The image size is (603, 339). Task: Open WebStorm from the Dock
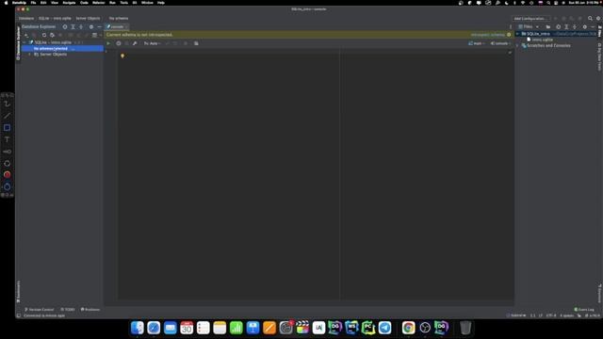tap(351, 328)
